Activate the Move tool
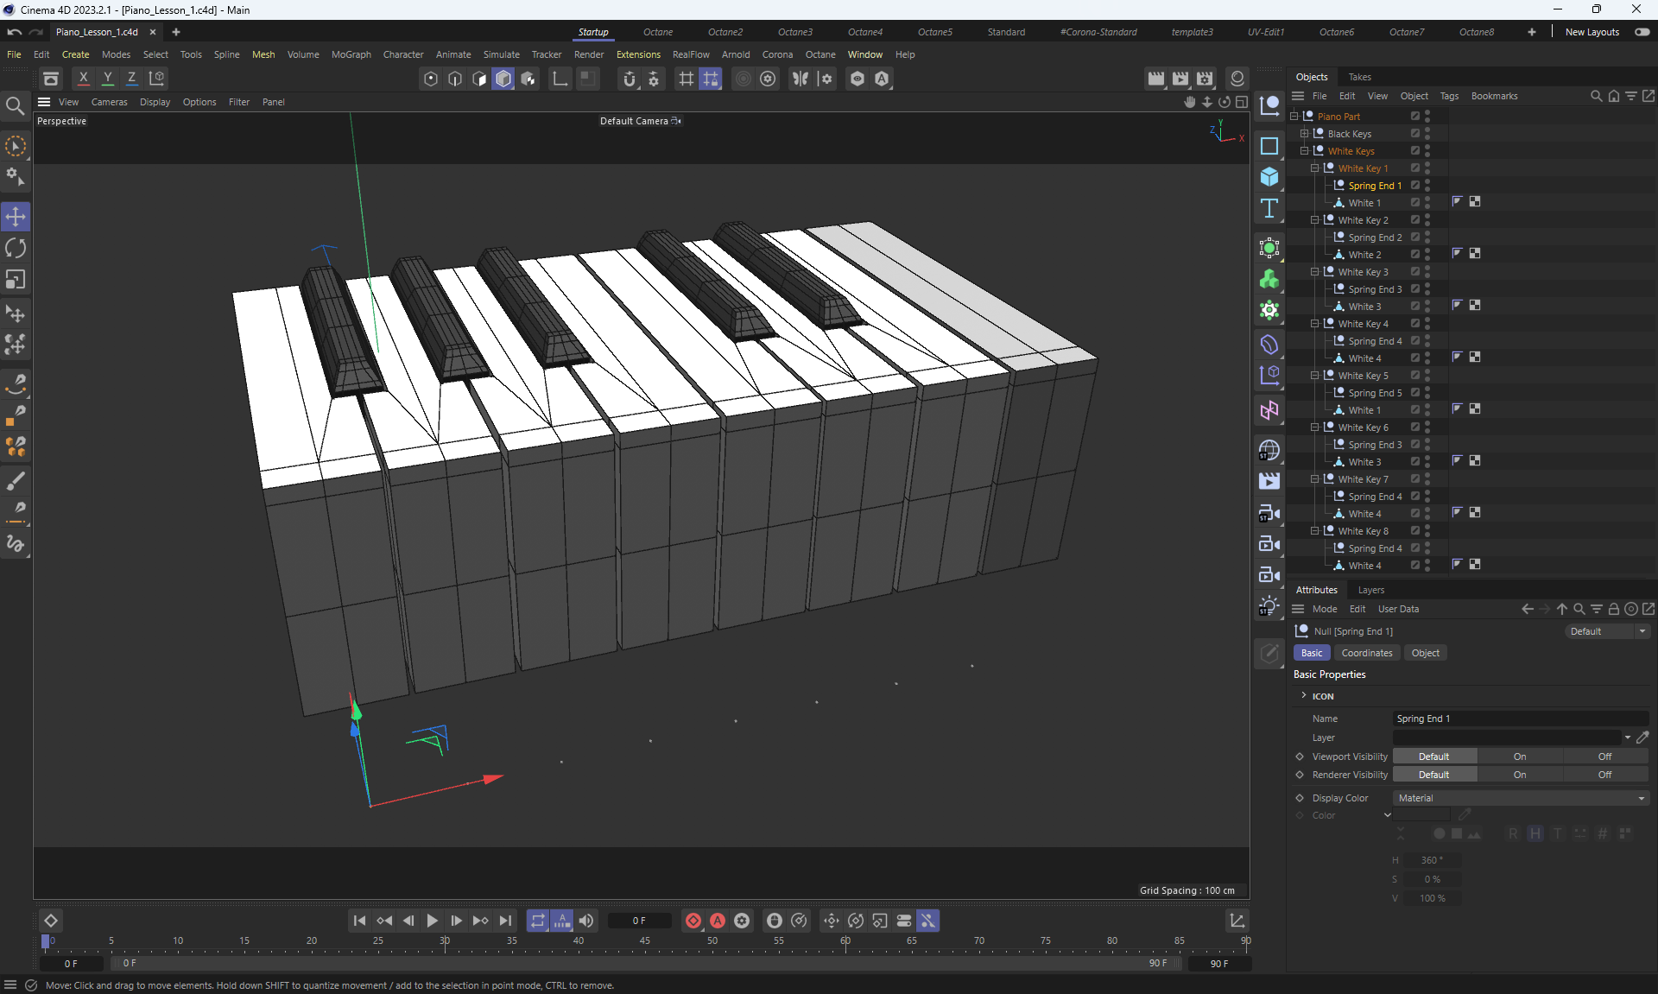Image resolution: width=1658 pixels, height=994 pixels. (x=16, y=217)
